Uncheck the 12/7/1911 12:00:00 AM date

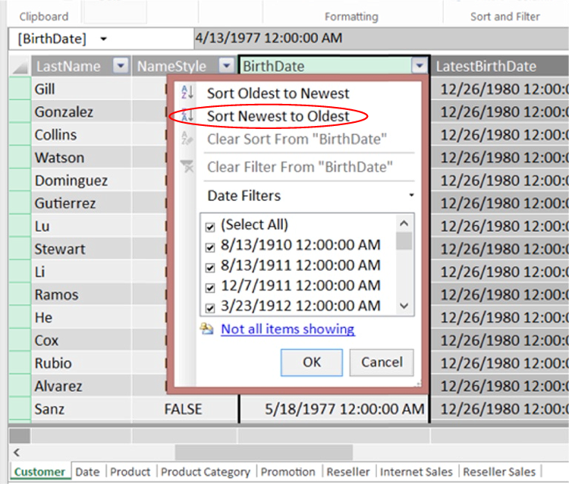coord(209,288)
